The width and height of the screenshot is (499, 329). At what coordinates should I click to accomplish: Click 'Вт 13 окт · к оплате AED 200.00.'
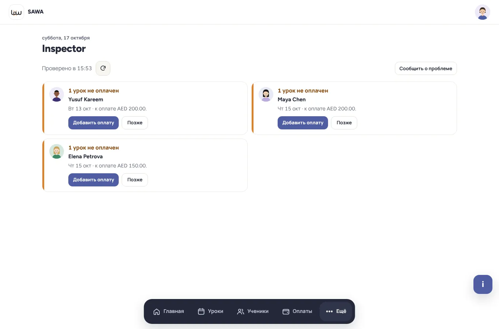tap(107, 109)
